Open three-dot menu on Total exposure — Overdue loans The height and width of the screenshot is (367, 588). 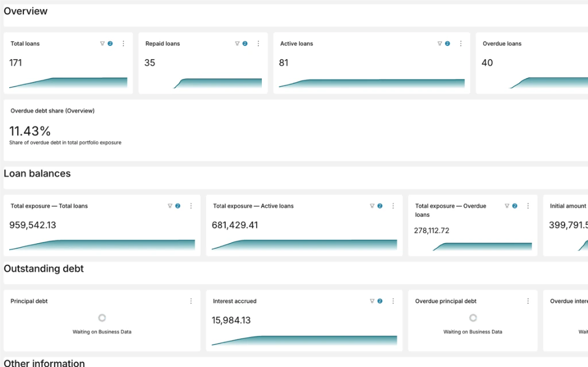pyautogui.click(x=528, y=206)
